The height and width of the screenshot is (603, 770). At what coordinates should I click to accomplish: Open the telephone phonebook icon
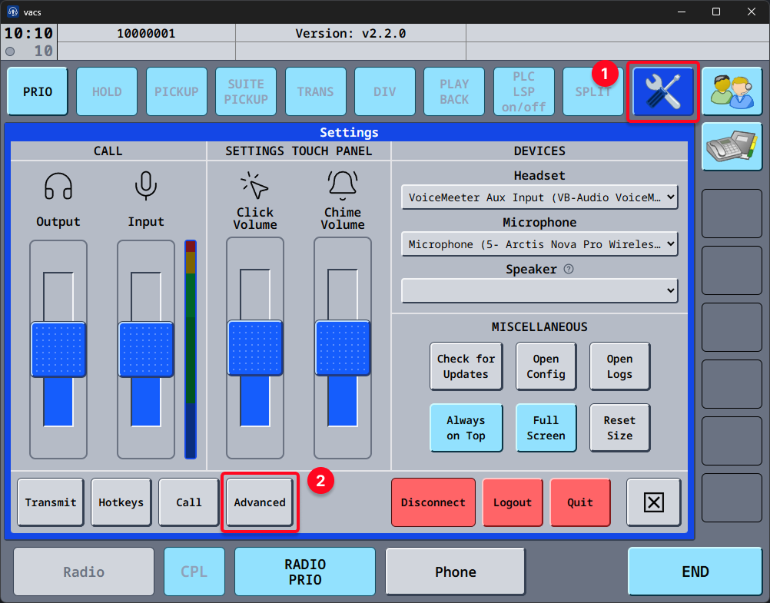point(731,146)
